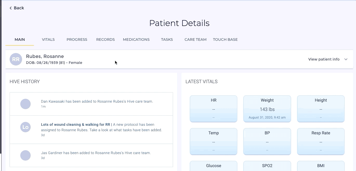Click the Resp Rate vitals card
The width and height of the screenshot is (356, 171).
click(321, 141)
